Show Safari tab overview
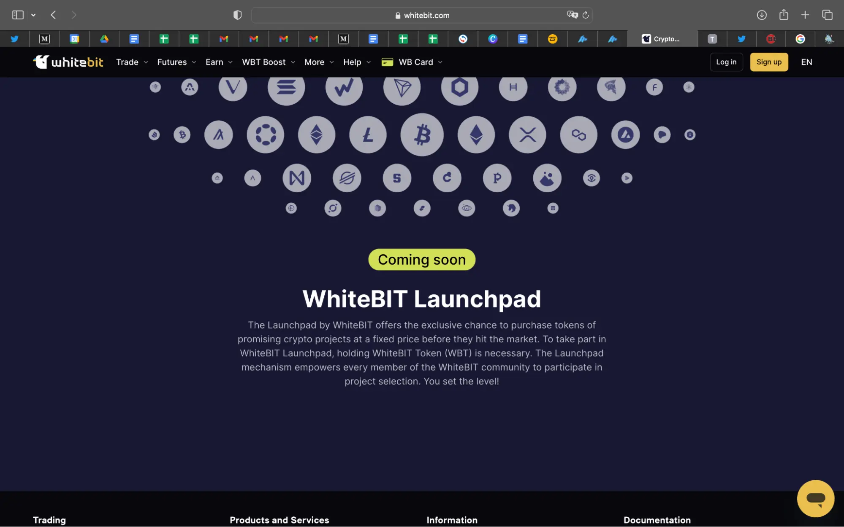844x527 pixels. 827,15
